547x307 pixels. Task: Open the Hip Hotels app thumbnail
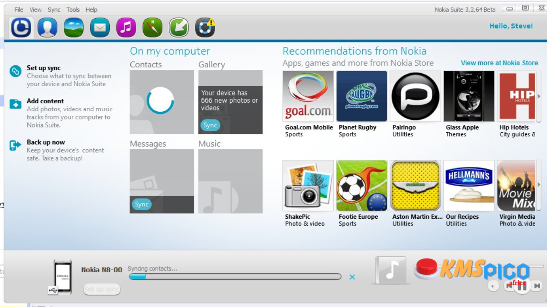516,96
